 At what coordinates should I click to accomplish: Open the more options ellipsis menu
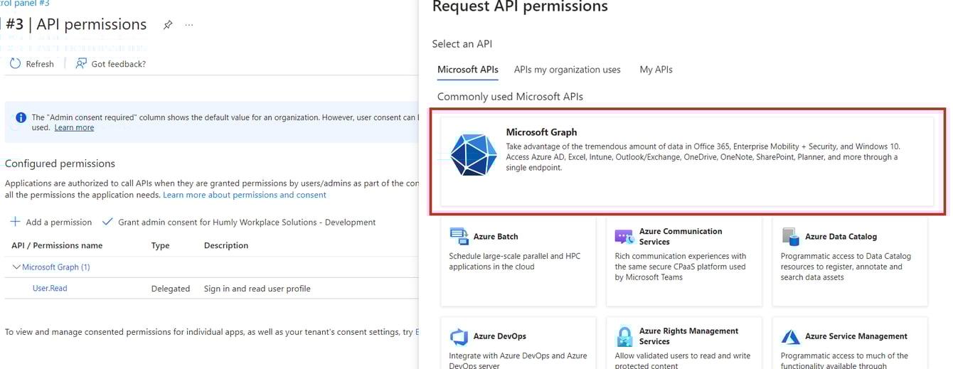[189, 25]
